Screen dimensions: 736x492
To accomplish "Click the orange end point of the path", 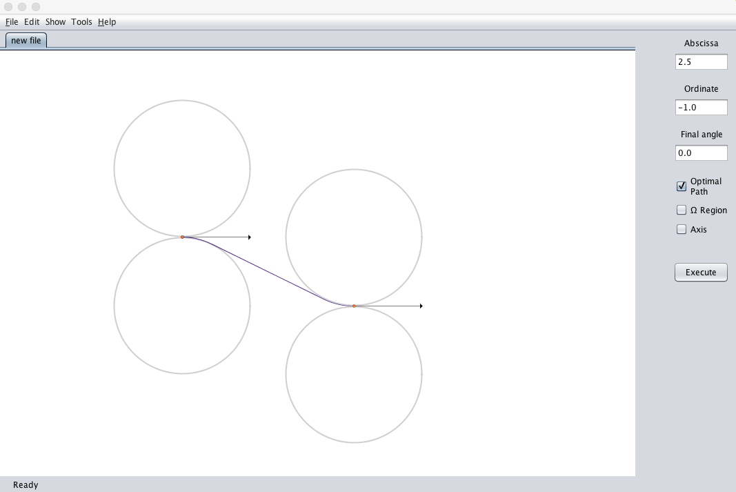I will click(354, 306).
